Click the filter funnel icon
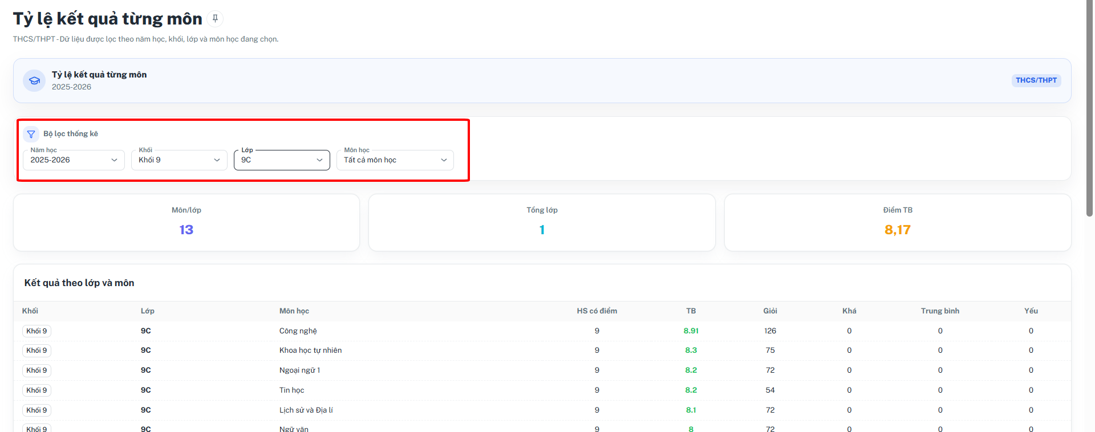 pos(31,135)
